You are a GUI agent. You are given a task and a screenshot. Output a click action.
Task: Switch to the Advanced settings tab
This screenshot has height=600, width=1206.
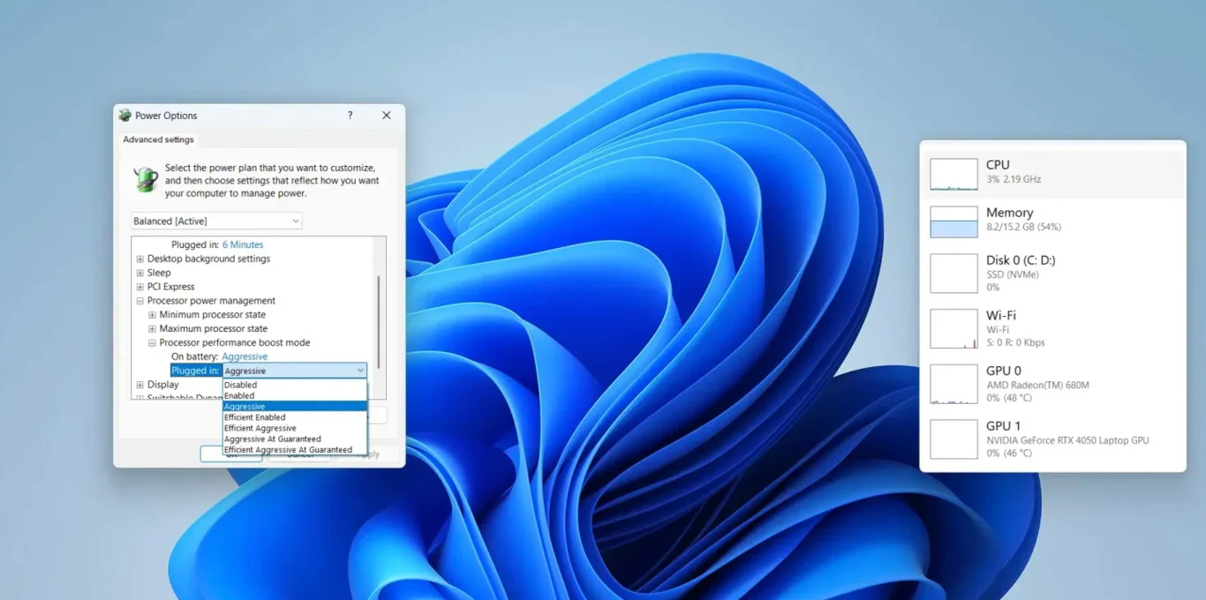158,139
